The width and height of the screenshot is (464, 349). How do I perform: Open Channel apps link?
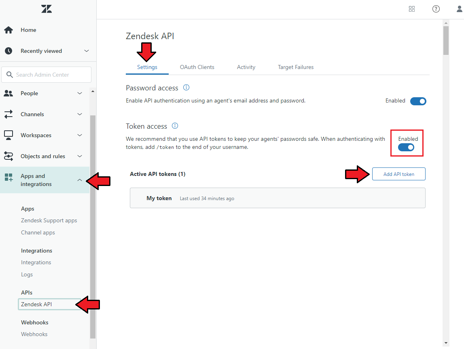click(38, 233)
